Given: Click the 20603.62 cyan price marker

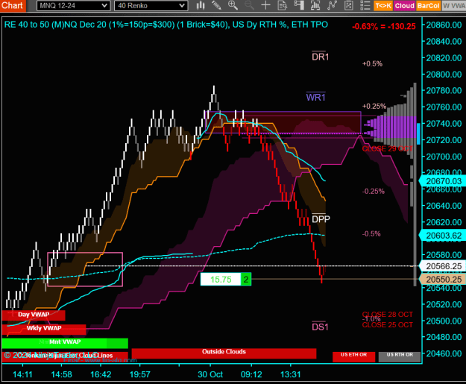Looking at the screenshot, I should [x=444, y=236].
